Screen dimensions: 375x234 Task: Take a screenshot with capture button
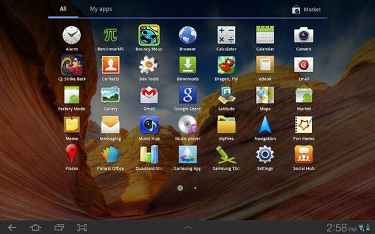[x=81, y=227]
